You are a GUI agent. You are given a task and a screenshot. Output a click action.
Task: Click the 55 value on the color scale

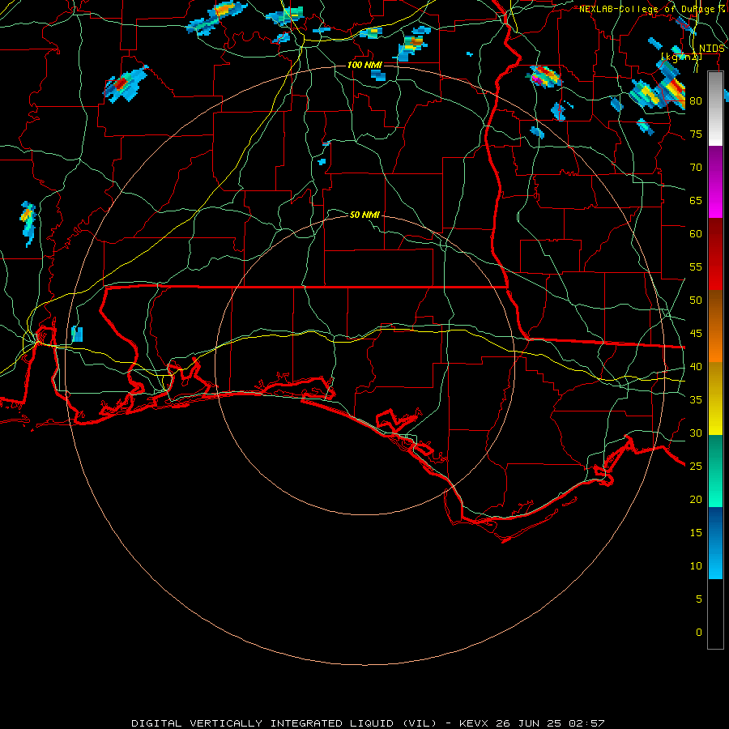pyautogui.click(x=696, y=266)
